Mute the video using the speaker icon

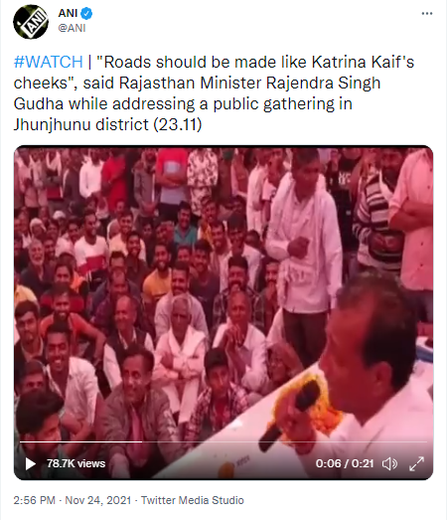click(x=389, y=463)
